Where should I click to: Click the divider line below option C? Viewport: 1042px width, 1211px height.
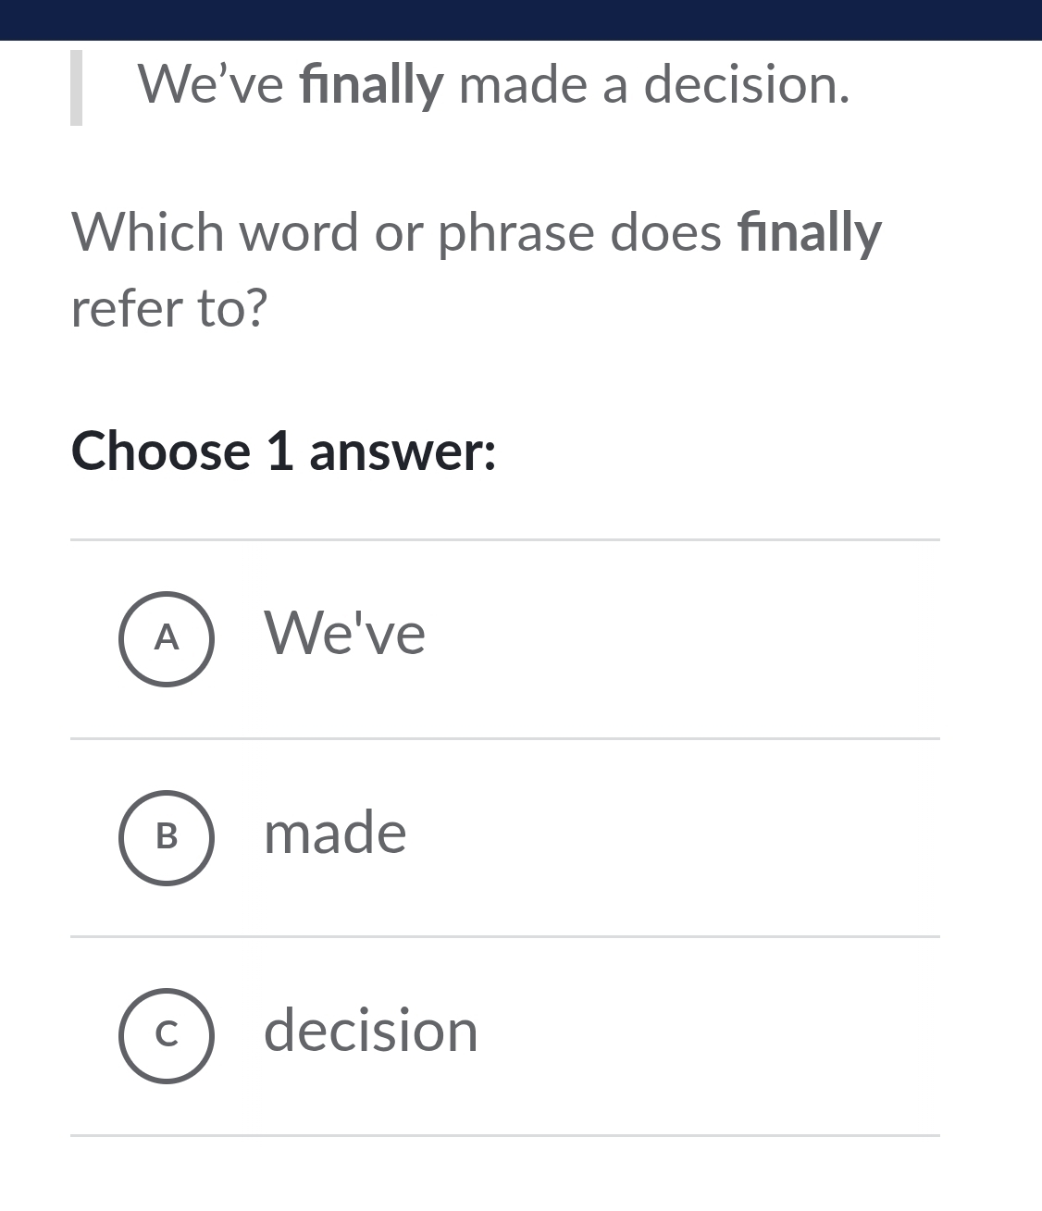coord(505,1135)
